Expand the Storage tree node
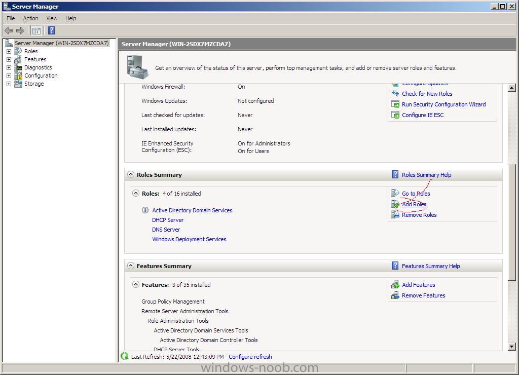The width and height of the screenshot is (519, 375). point(9,84)
